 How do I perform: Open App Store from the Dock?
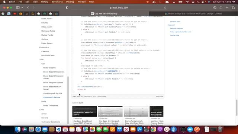pyautogui.click(x=139, y=129)
